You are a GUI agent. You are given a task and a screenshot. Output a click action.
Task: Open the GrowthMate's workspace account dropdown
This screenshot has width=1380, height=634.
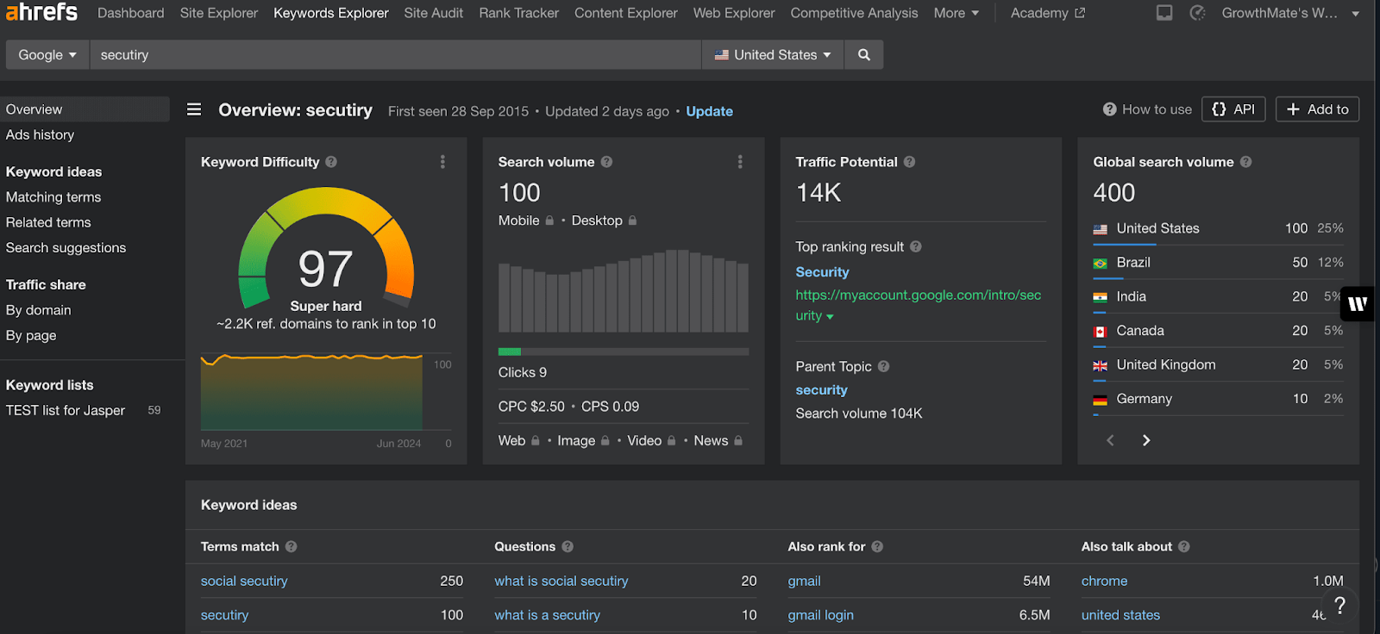1290,13
